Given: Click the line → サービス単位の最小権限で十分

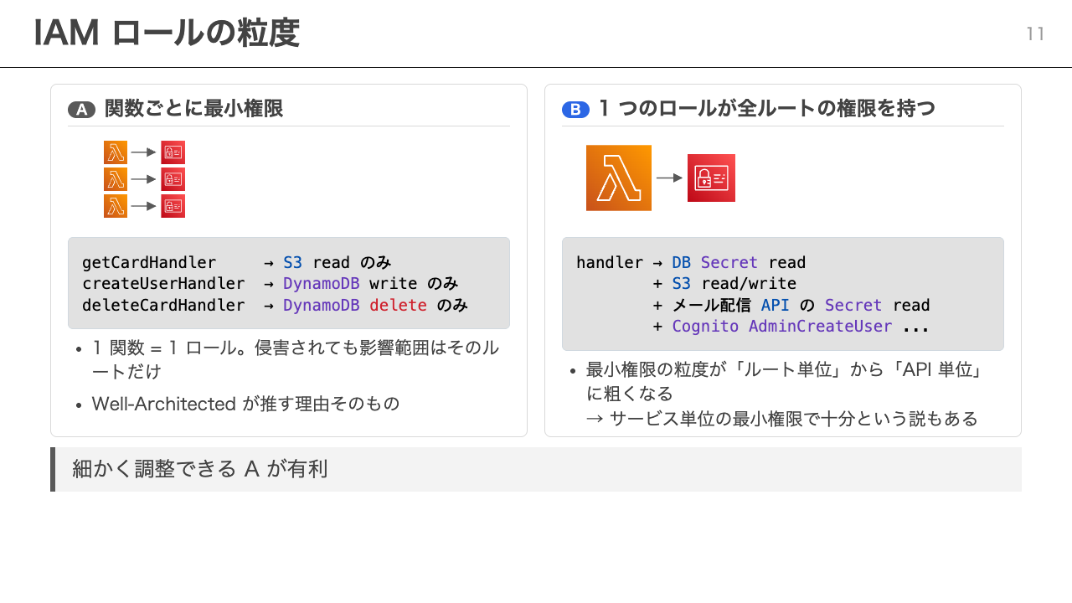Looking at the screenshot, I should tap(782, 419).
